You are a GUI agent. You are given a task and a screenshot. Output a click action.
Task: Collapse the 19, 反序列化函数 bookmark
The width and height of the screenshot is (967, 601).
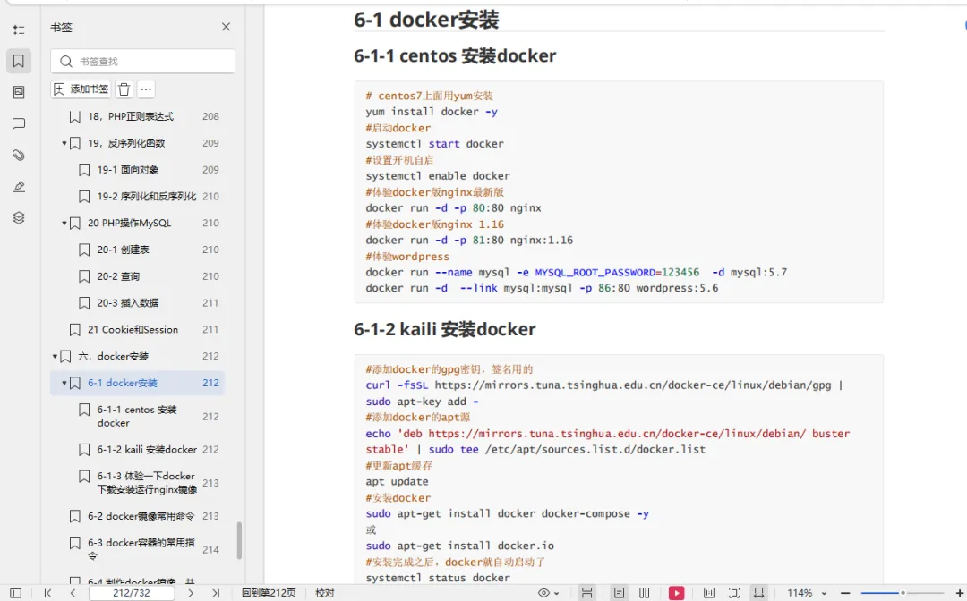(x=64, y=143)
